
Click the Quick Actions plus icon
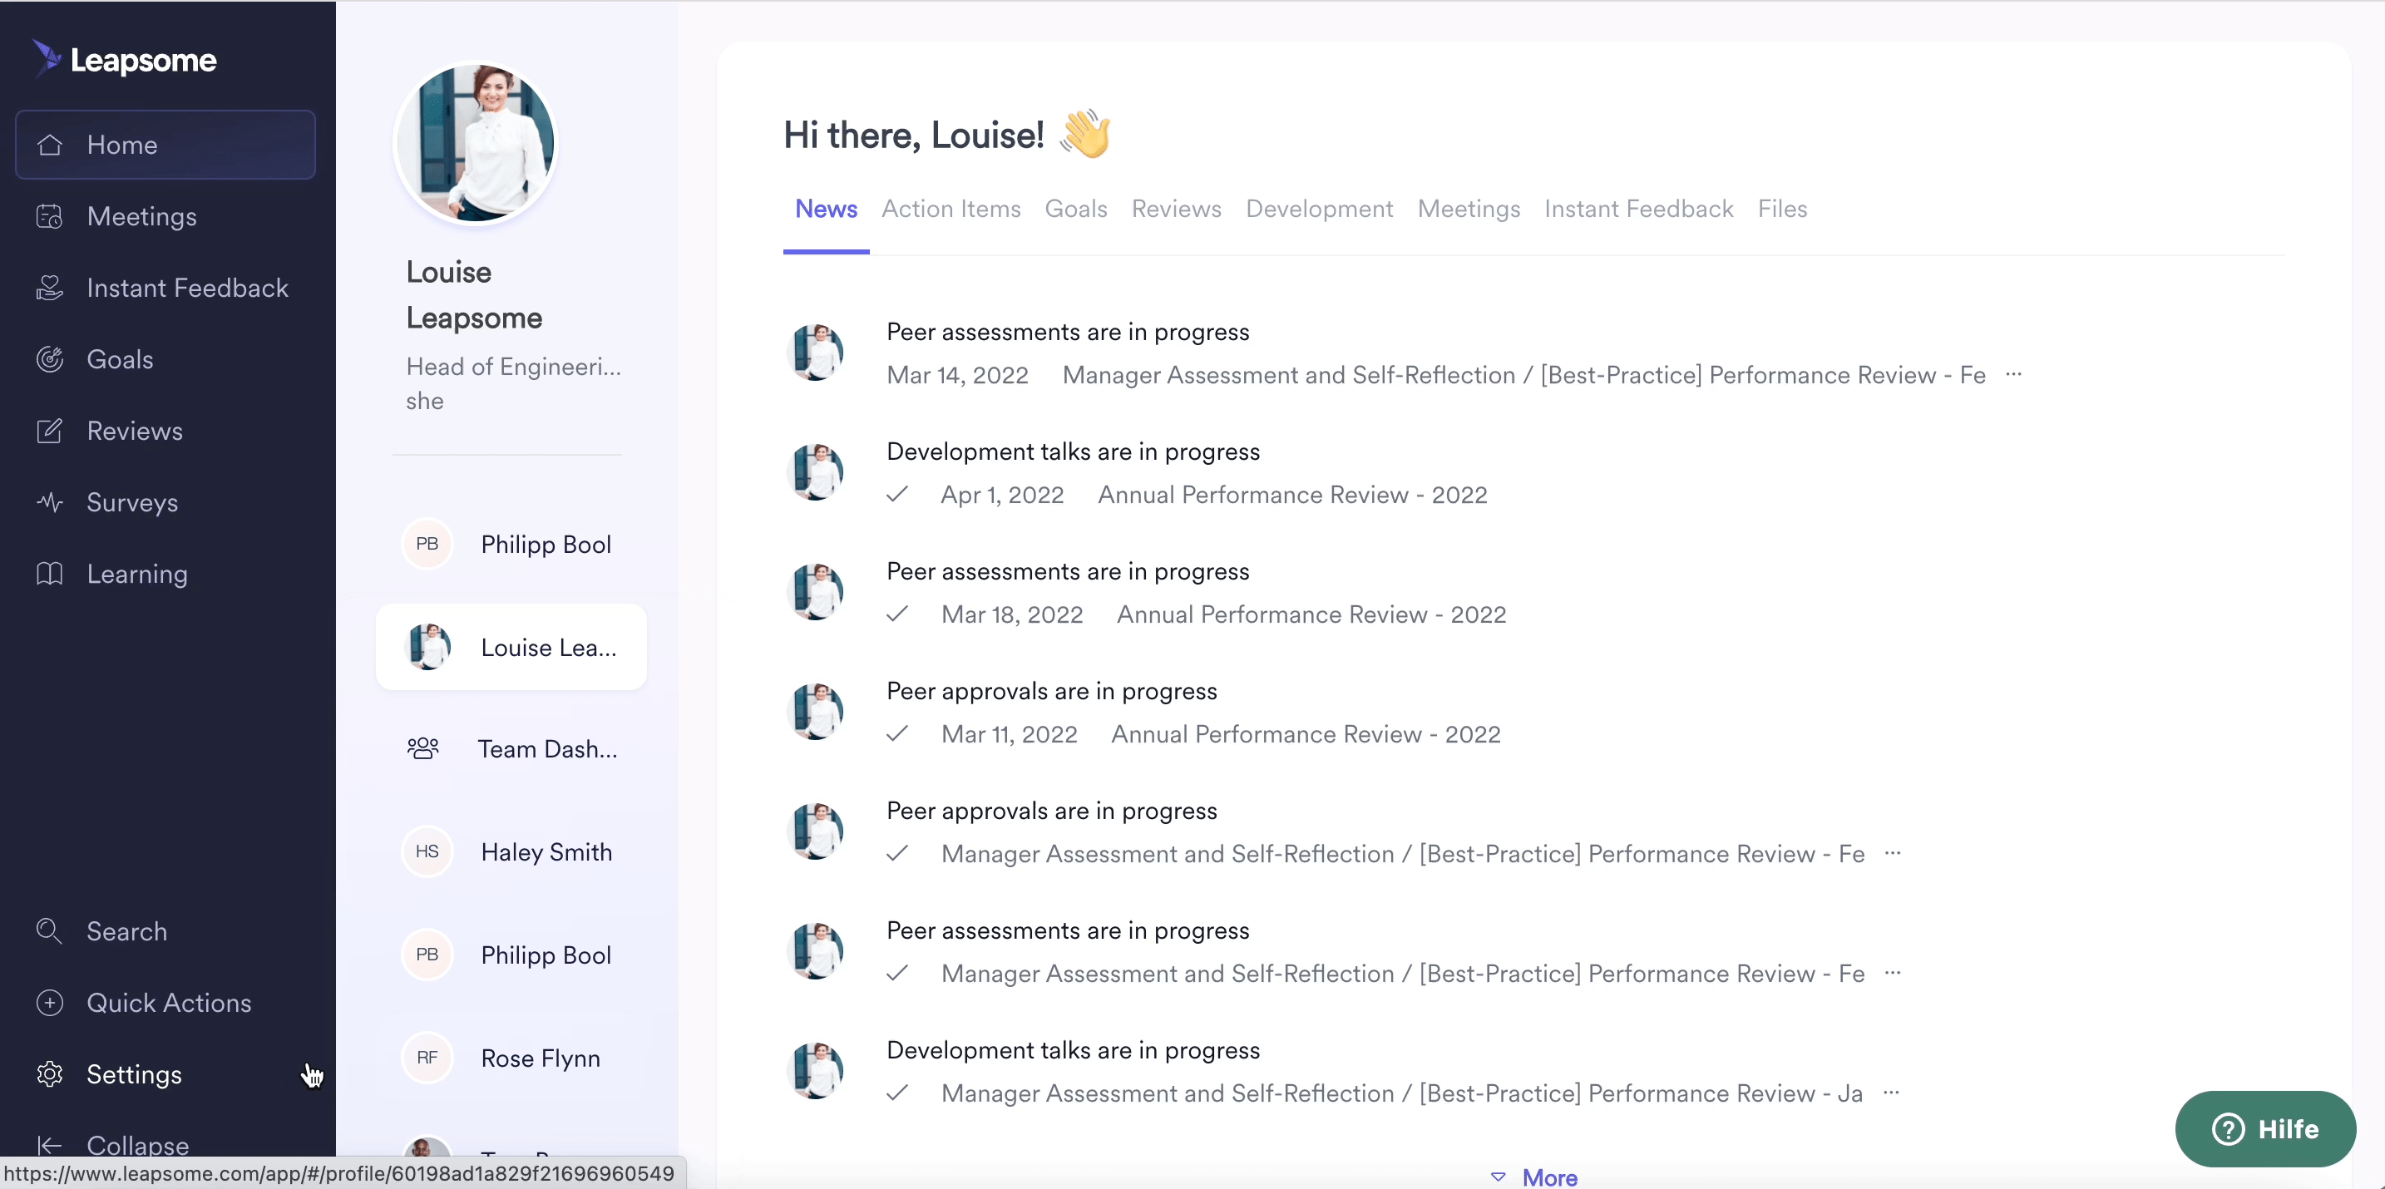[50, 1002]
